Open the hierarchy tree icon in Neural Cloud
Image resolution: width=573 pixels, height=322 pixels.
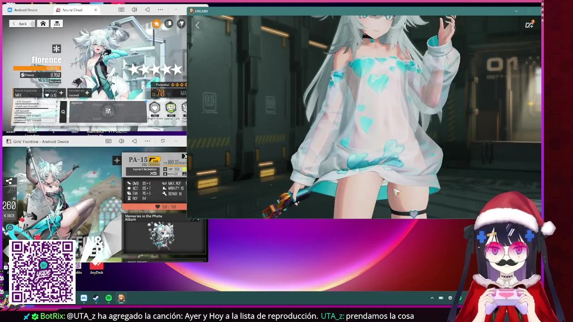57,24
